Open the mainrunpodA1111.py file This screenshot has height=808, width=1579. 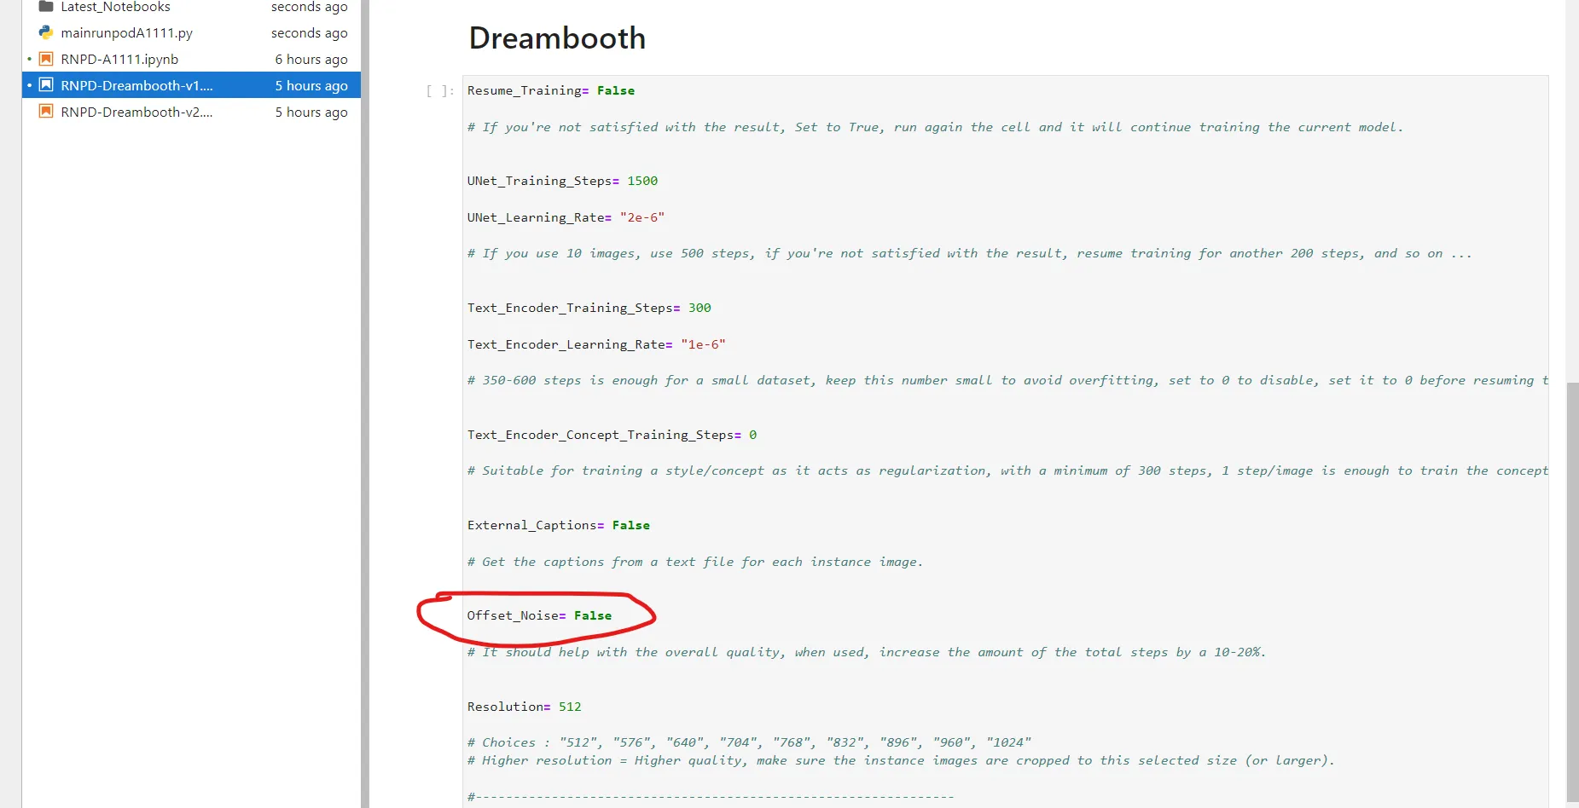click(x=126, y=33)
